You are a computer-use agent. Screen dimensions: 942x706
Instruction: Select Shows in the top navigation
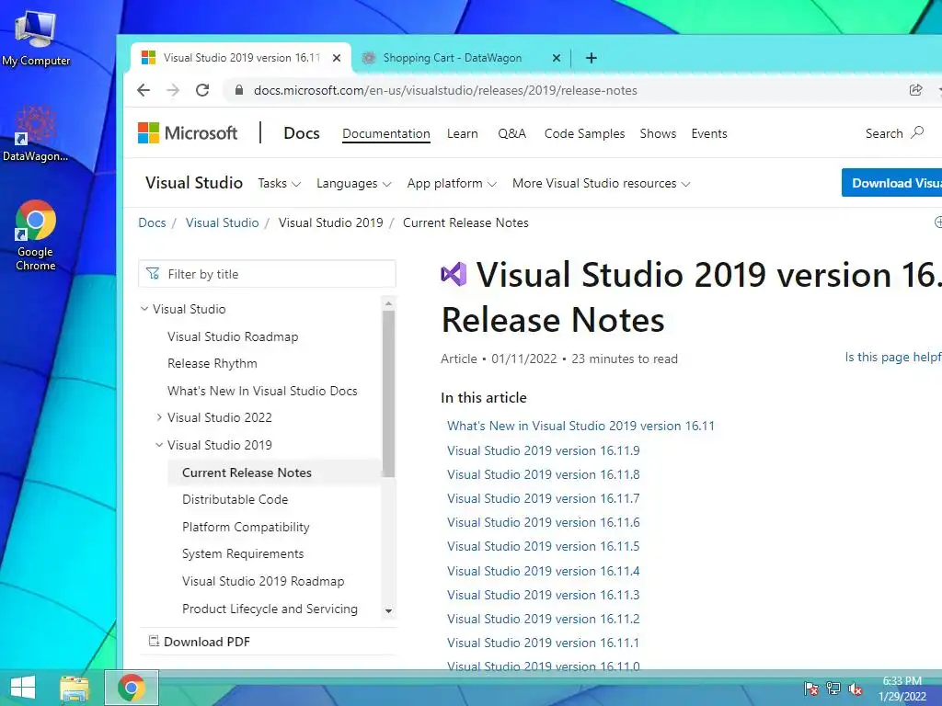658,133
